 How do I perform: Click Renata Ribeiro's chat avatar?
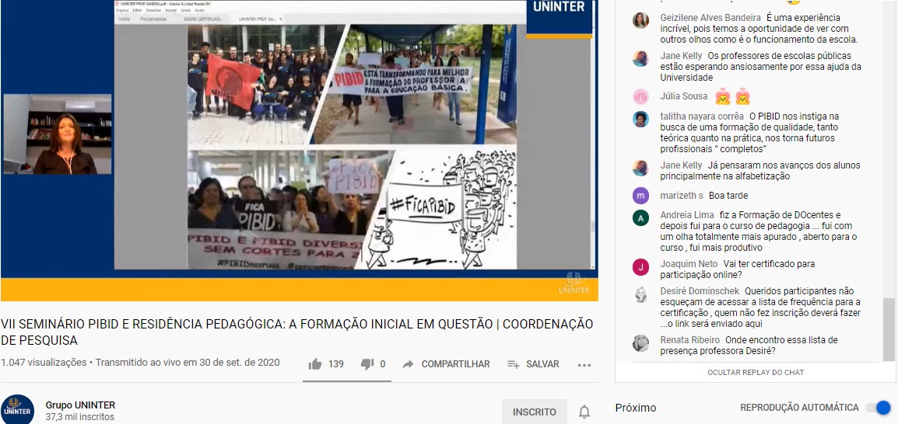(640, 342)
